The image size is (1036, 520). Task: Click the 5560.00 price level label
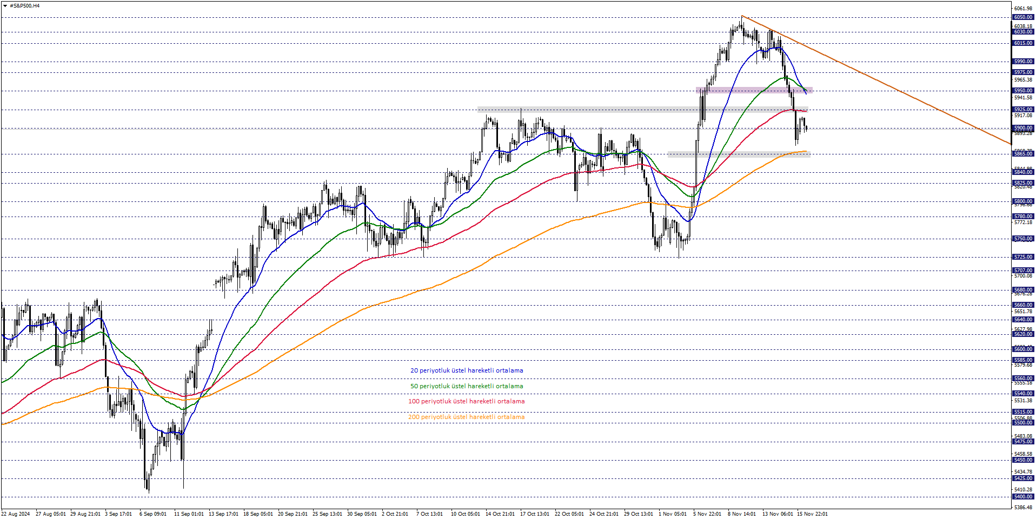click(x=1023, y=379)
